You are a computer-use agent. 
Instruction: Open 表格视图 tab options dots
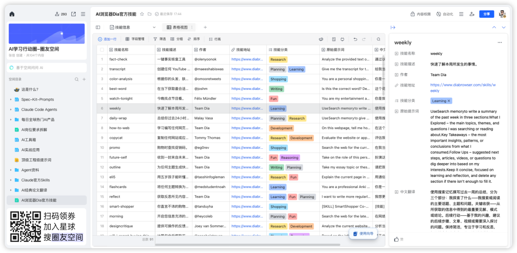coord(192,27)
